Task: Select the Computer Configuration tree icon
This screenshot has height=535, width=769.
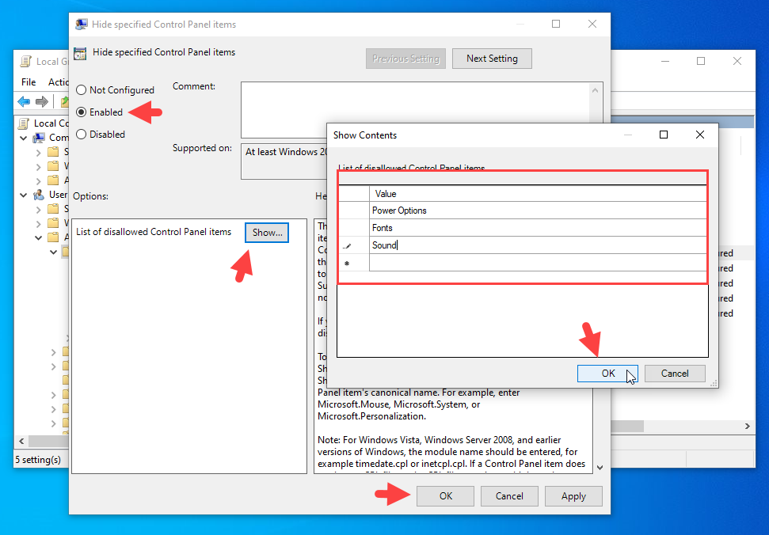Action: pyautogui.click(x=39, y=138)
